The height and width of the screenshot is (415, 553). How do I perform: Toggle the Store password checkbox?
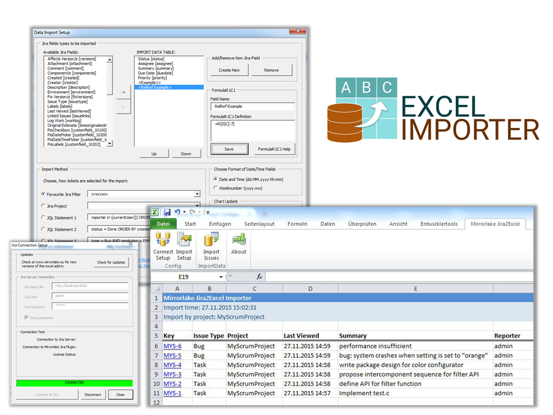tap(26, 318)
